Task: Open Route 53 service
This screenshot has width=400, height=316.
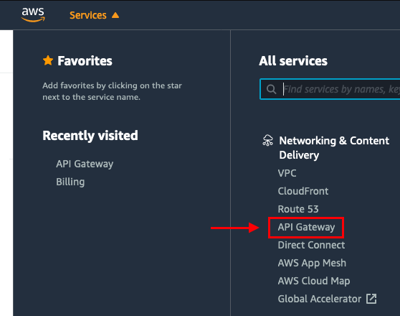Action: (298, 209)
